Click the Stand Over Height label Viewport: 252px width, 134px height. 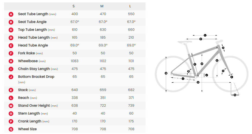(34, 106)
